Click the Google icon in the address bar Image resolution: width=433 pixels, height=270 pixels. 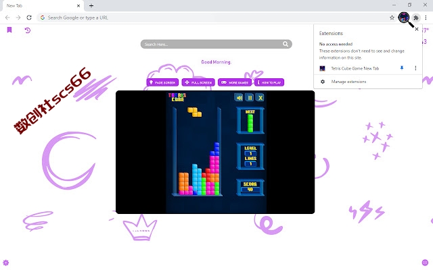(x=42, y=18)
